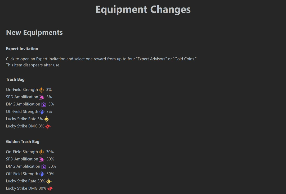
Task: Click the red Lucky Strike DMG icon under Trash Bag
Action: click(x=48, y=127)
